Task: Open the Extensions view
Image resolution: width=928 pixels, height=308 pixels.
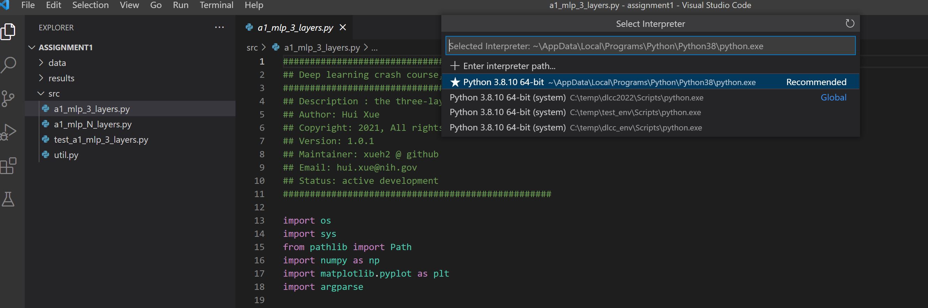Action: 8,166
